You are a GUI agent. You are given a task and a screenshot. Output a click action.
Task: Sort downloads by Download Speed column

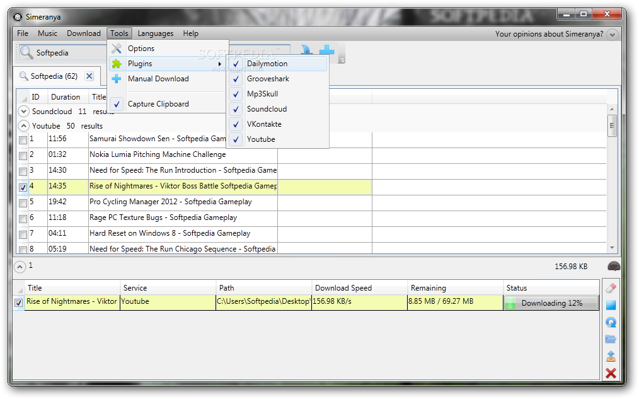tap(359, 287)
